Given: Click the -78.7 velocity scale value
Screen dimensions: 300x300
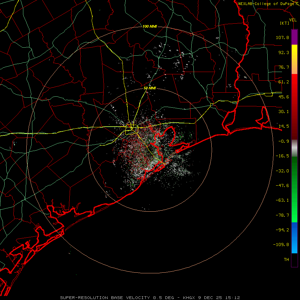Looking at the screenshot, I should coord(282,215).
